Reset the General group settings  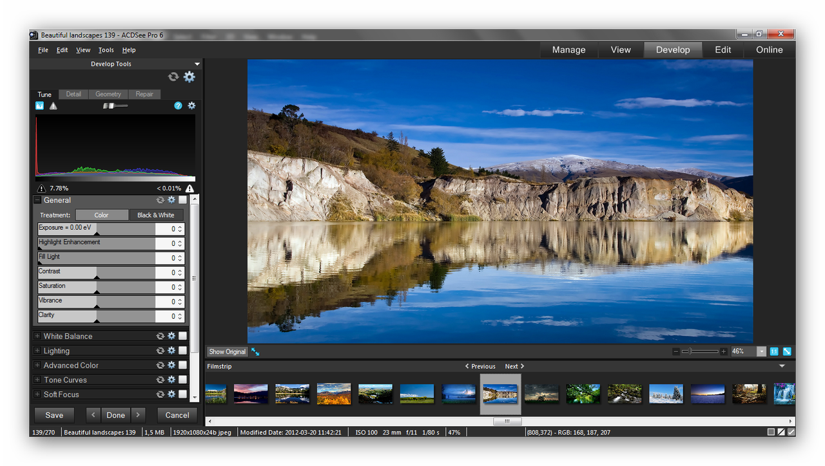[160, 200]
